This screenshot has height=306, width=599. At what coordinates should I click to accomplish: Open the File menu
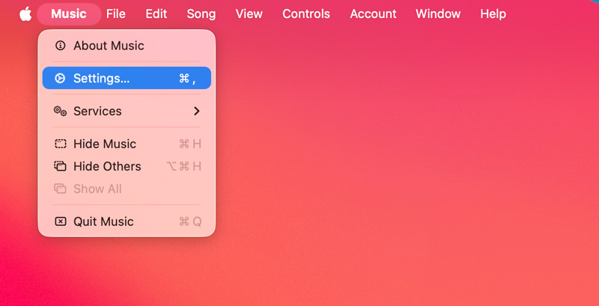click(116, 14)
